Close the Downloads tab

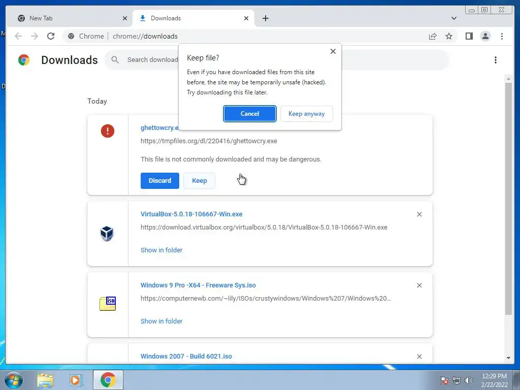[246, 18]
